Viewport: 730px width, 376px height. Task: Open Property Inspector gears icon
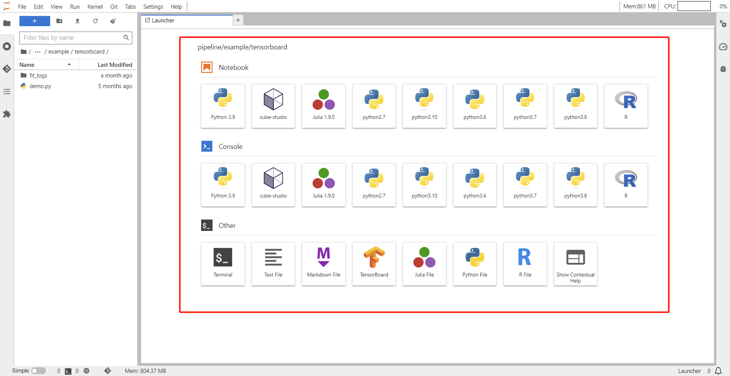click(723, 24)
